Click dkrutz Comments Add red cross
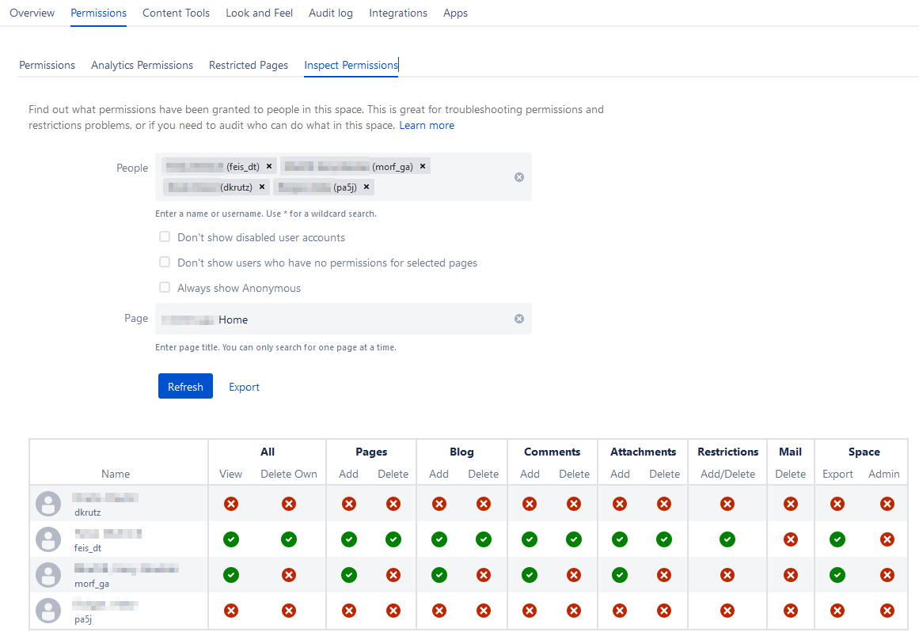The height and width of the screenshot is (643, 919). point(530,504)
